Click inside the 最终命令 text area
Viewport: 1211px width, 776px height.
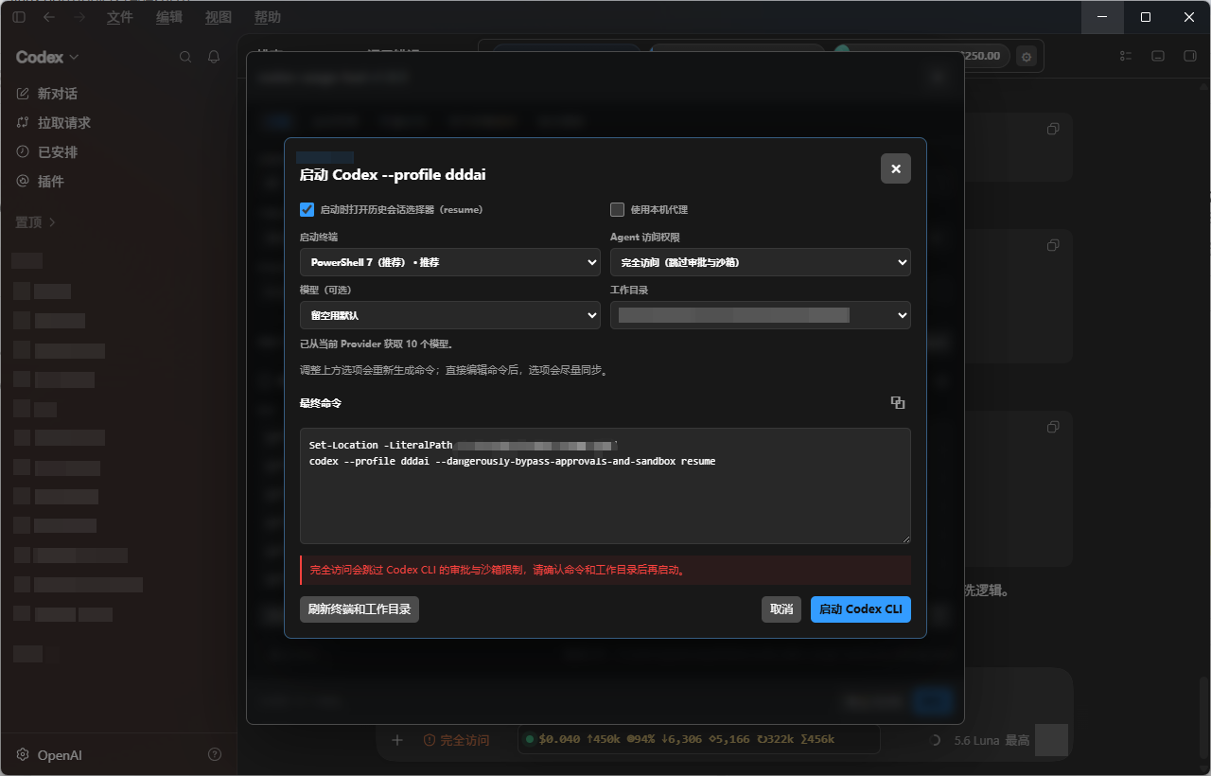point(605,485)
